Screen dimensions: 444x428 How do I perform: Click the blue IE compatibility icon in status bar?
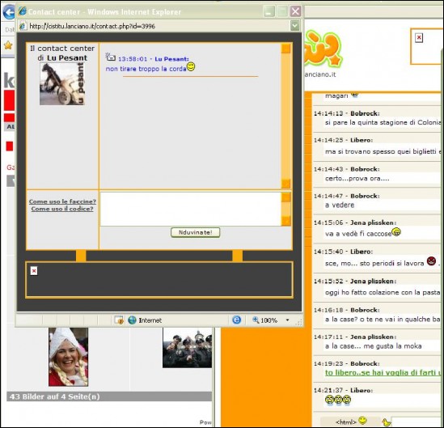pos(236,320)
